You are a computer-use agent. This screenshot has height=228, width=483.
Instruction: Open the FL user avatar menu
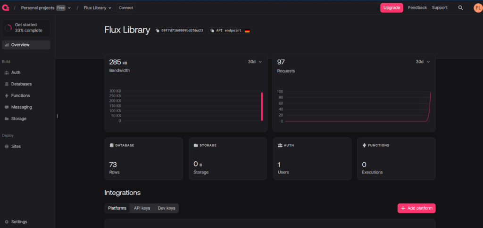pos(478,8)
